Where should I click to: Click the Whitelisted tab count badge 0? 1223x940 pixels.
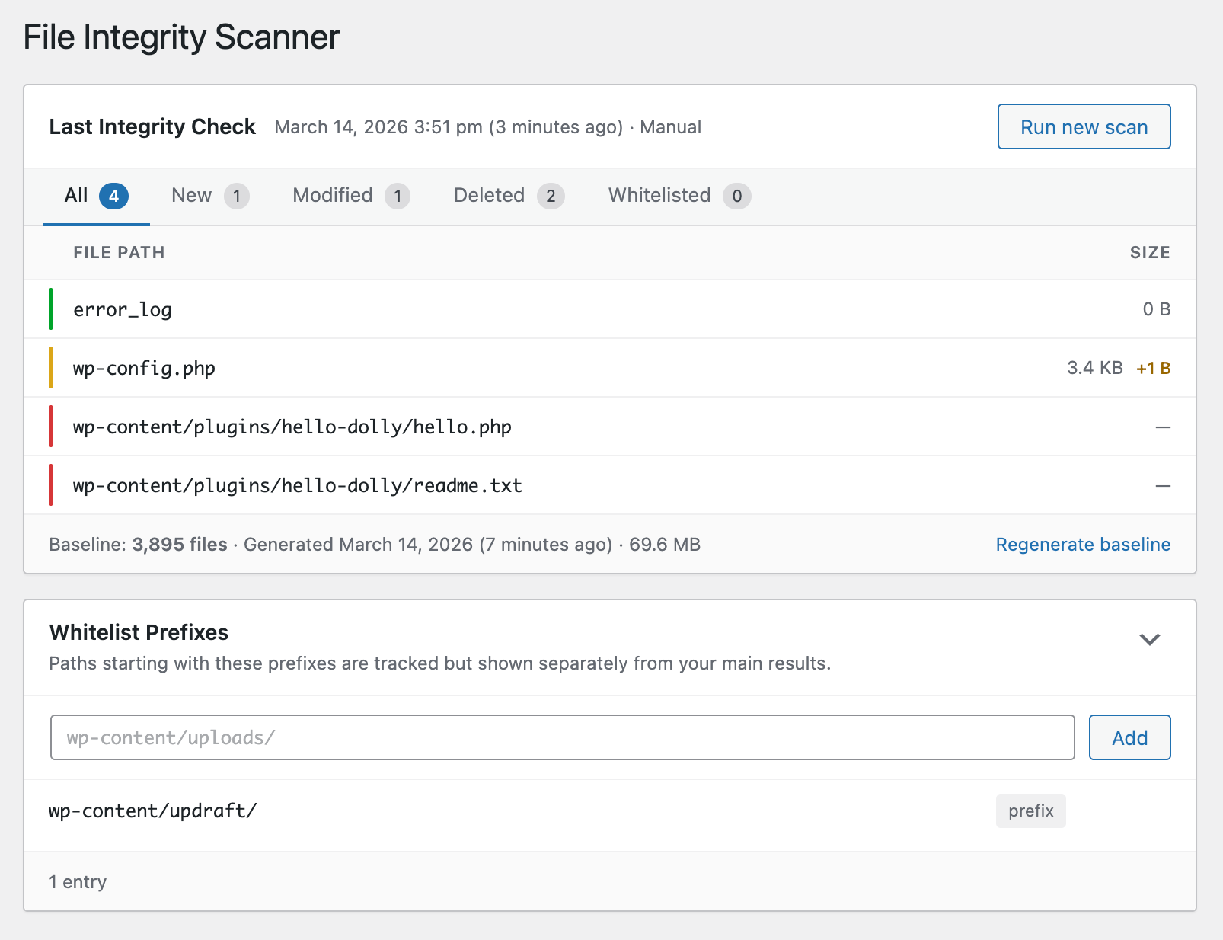[x=737, y=196]
